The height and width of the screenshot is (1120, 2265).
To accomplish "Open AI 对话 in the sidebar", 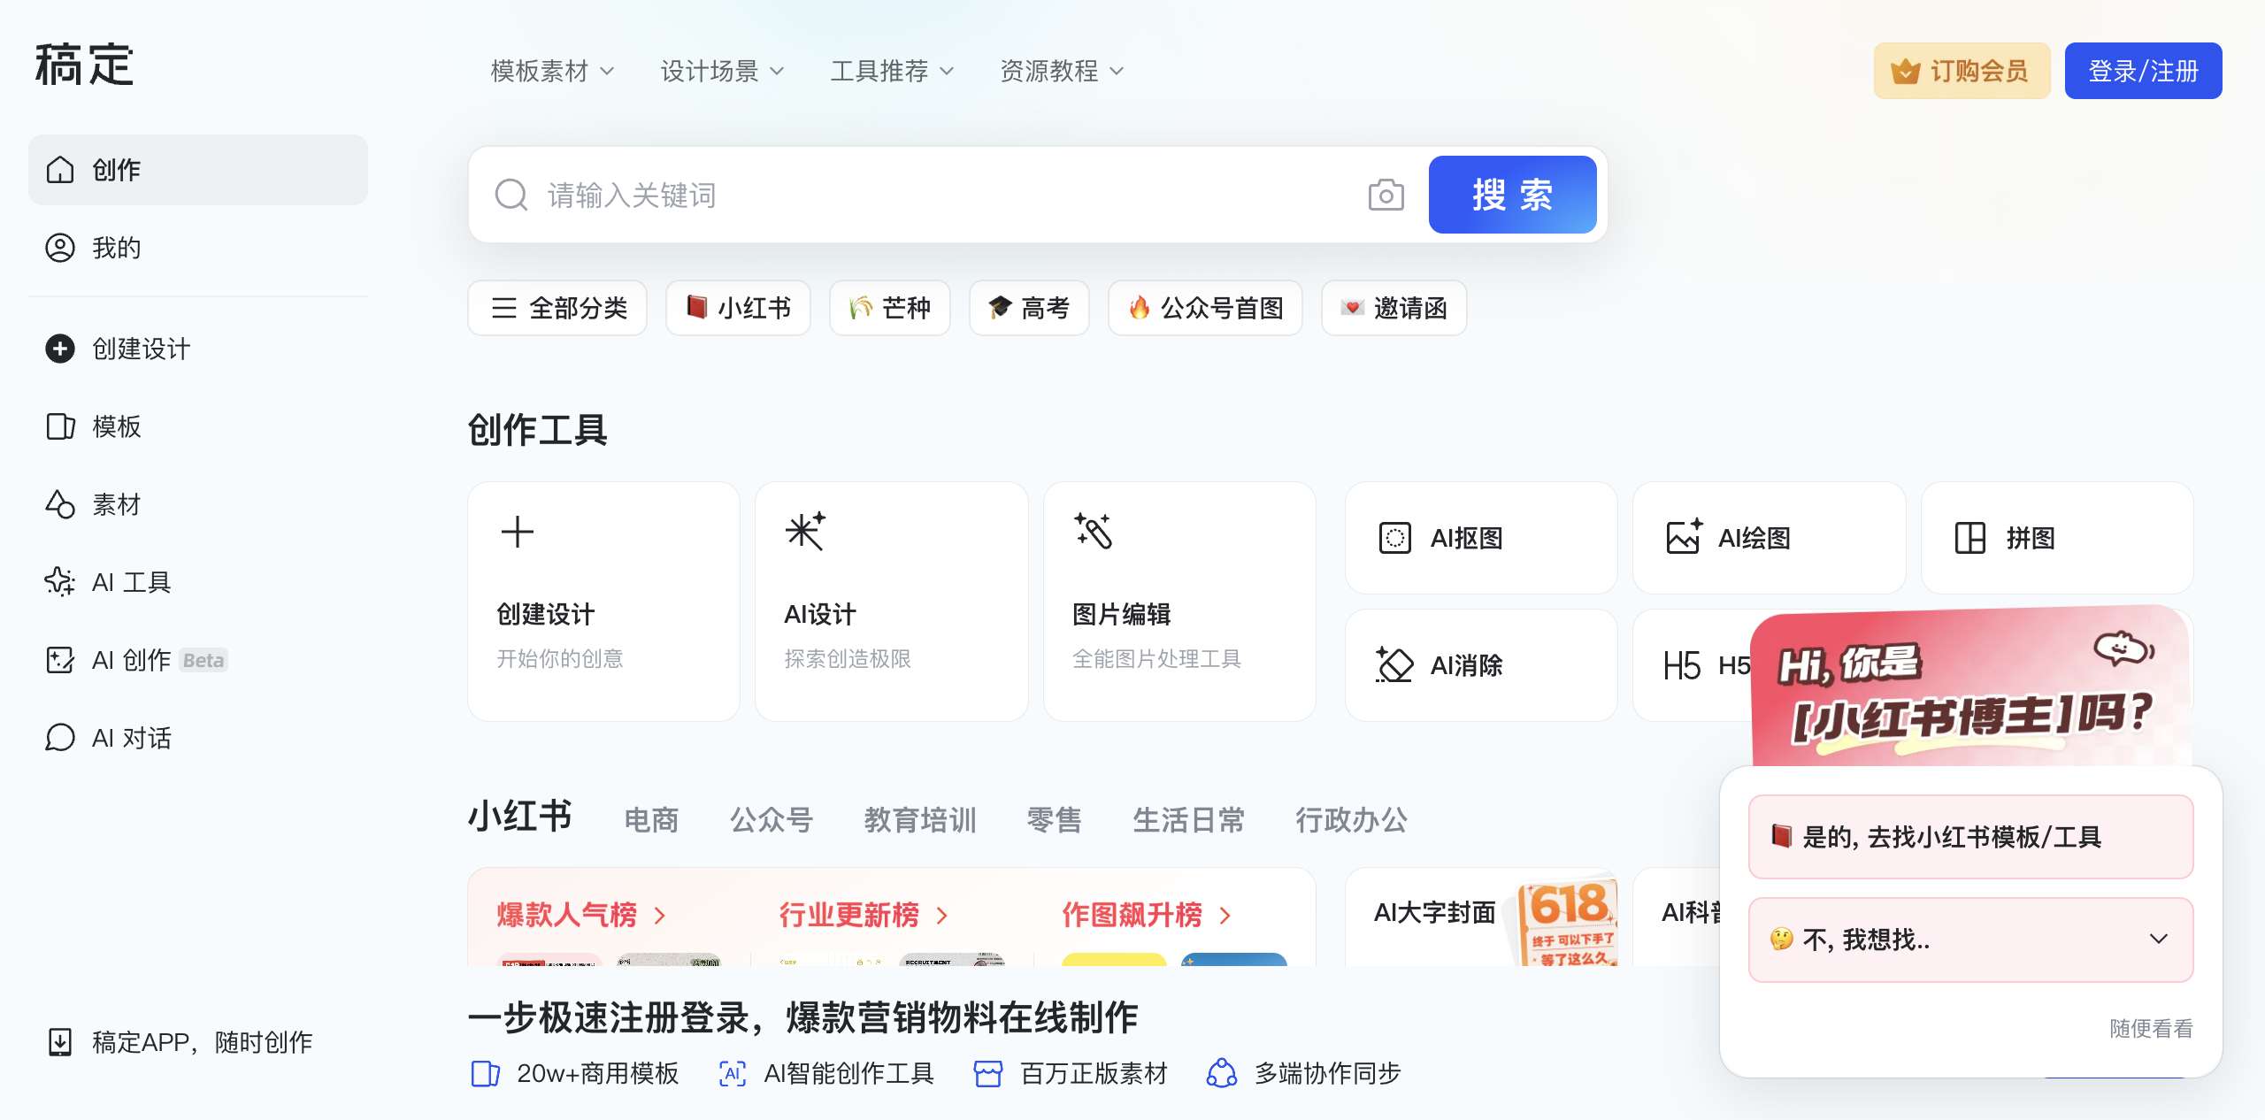I will point(131,738).
